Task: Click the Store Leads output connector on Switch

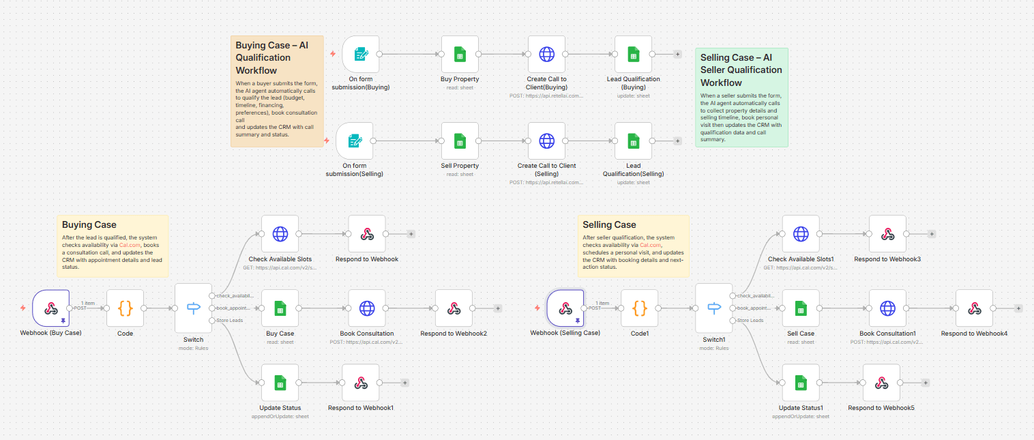Action: 212,321
